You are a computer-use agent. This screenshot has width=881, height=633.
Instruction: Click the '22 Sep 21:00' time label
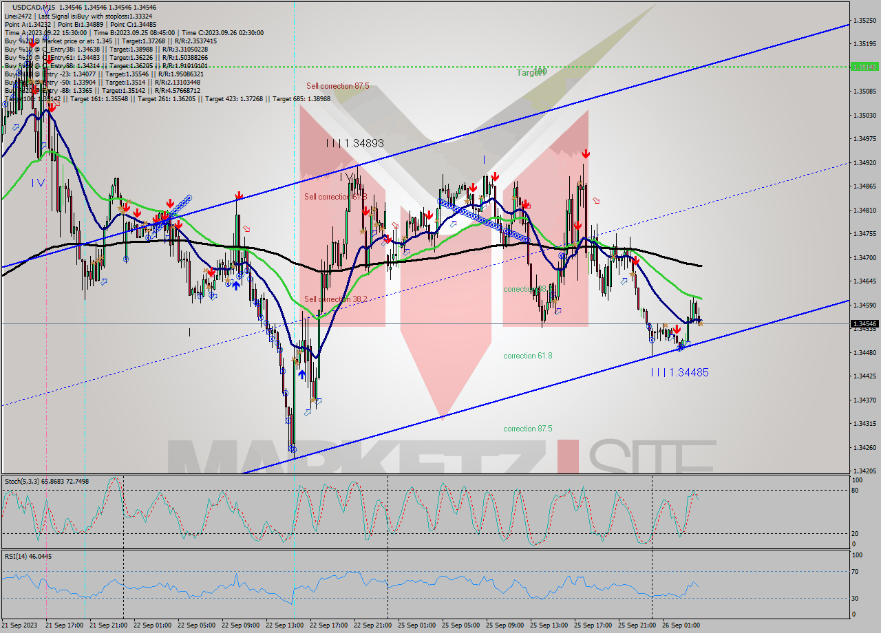click(373, 625)
